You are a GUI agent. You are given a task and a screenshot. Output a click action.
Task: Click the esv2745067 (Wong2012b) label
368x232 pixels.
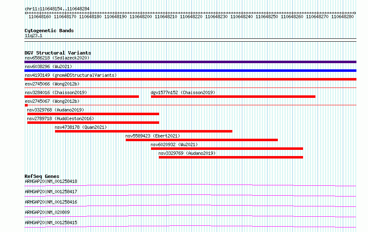point(52,101)
